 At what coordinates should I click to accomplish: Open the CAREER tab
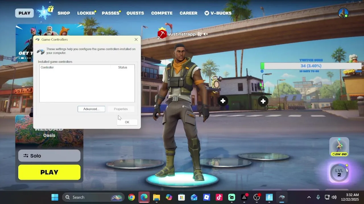188,13
